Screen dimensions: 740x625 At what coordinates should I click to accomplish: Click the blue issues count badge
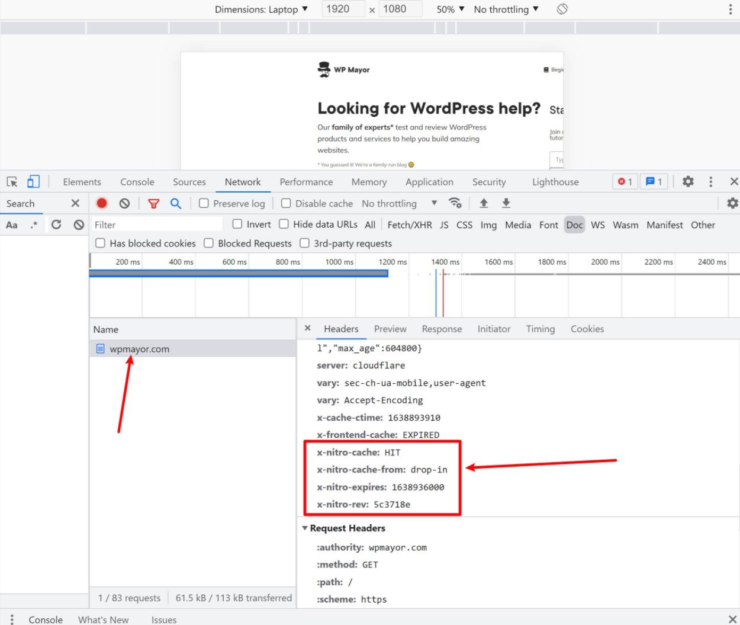pyautogui.click(x=654, y=182)
